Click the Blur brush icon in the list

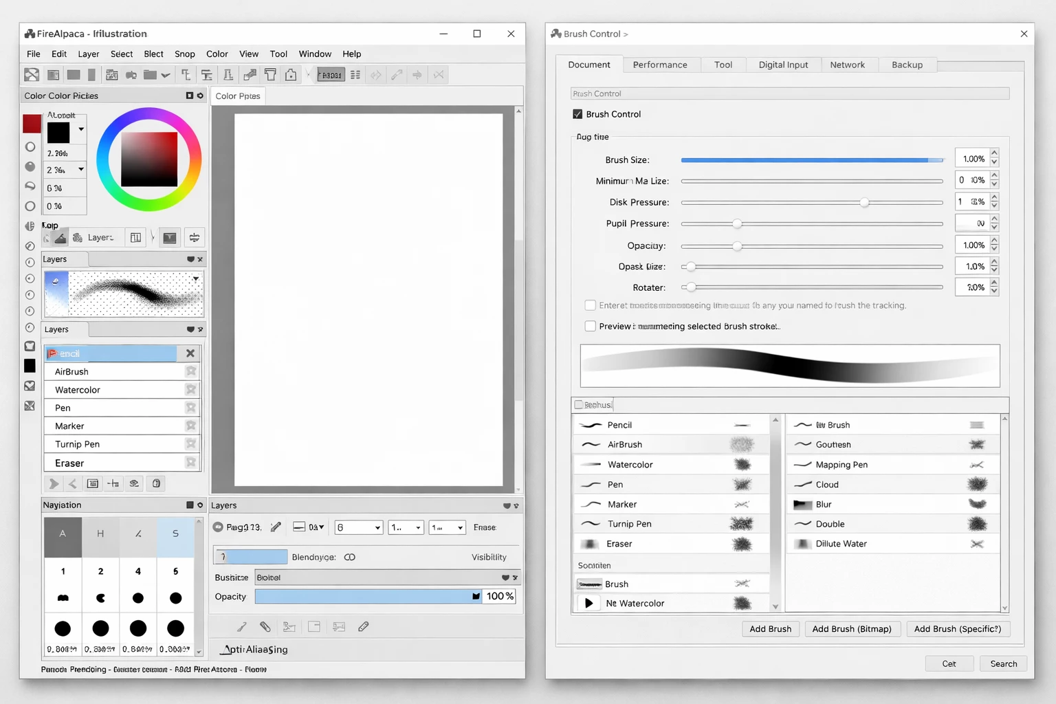tap(802, 505)
